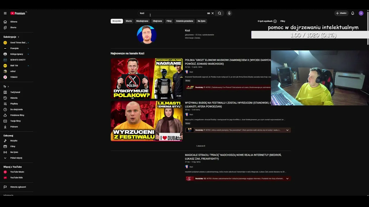
Task: Select the Na żywo filter chip
Action: 202,21
